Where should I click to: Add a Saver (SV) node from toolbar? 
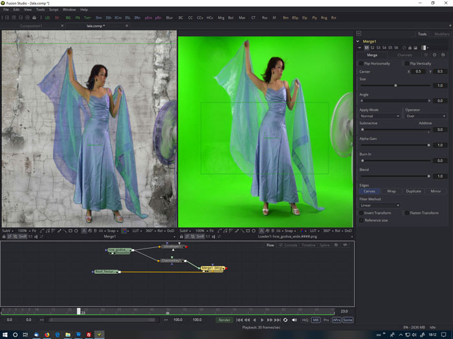(x=57, y=17)
